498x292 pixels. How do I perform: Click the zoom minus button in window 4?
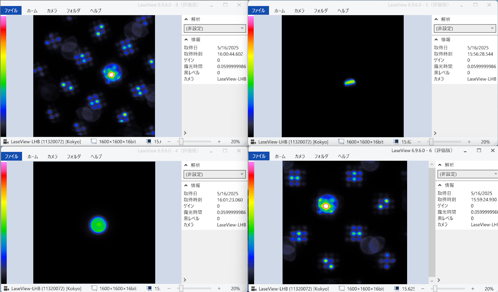169,289
